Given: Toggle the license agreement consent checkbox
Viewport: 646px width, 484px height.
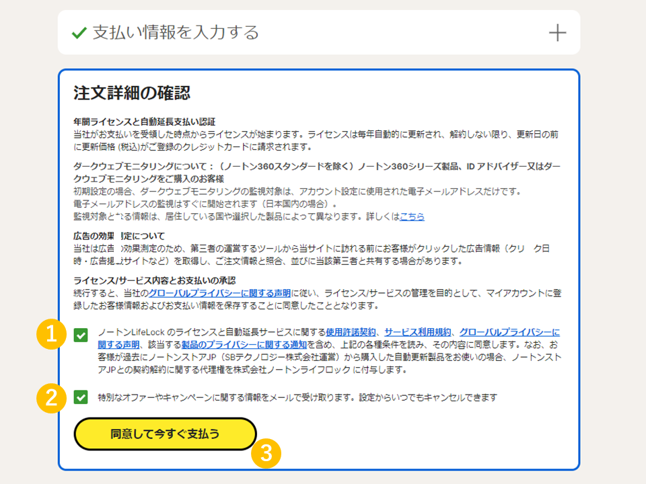Looking at the screenshot, I should point(81,335).
